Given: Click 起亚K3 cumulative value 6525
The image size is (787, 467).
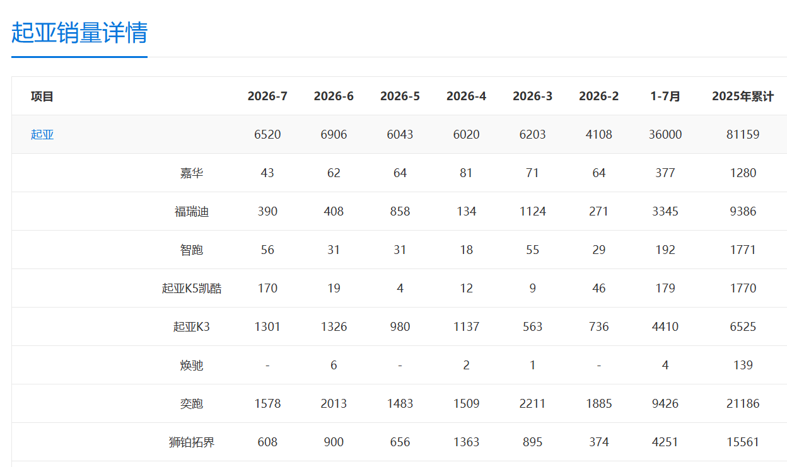Looking at the screenshot, I should [743, 326].
